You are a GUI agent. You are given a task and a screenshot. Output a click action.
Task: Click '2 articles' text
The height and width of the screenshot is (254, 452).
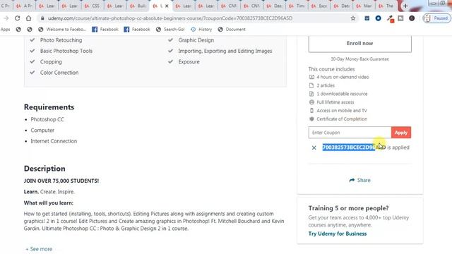pyautogui.click(x=326, y=85)
